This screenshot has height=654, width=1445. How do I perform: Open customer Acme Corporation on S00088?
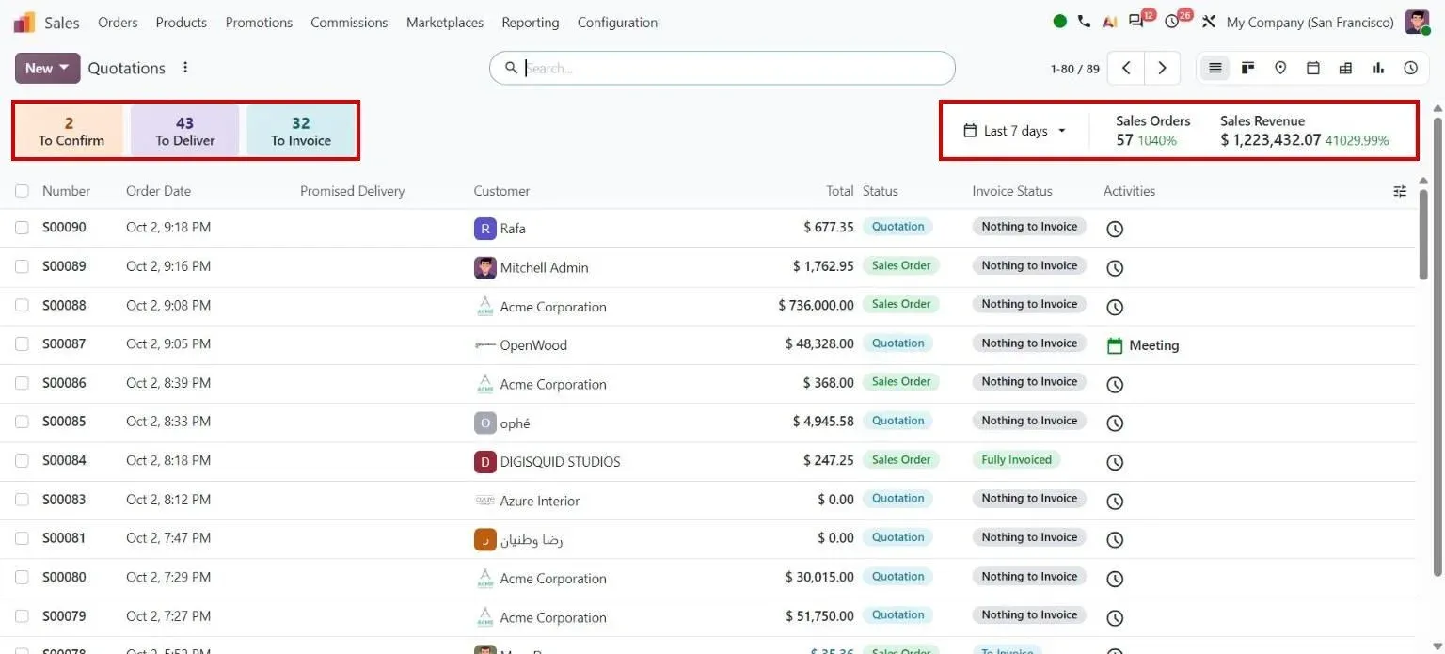point(553,307)
